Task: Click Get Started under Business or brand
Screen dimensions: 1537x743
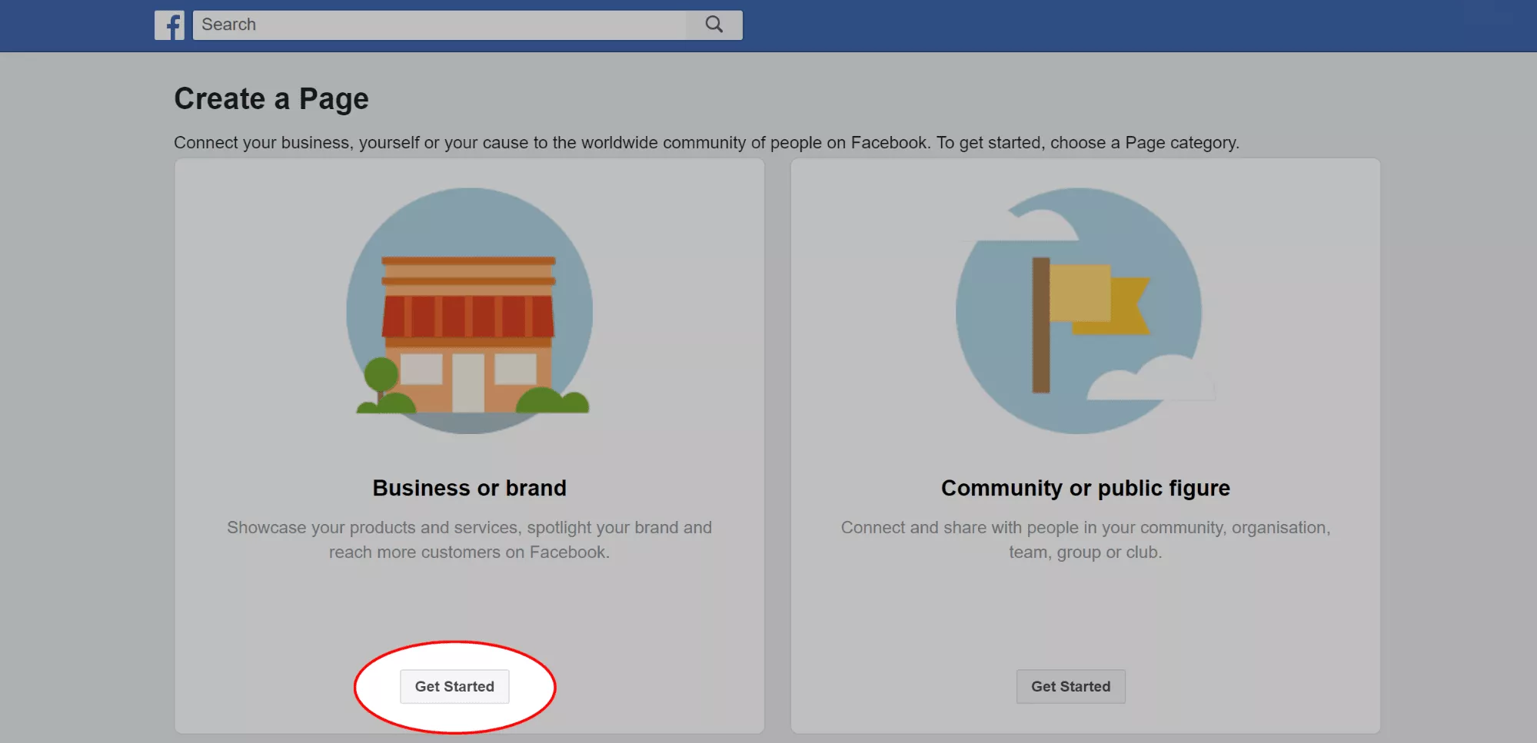Action: click(454, 686)
